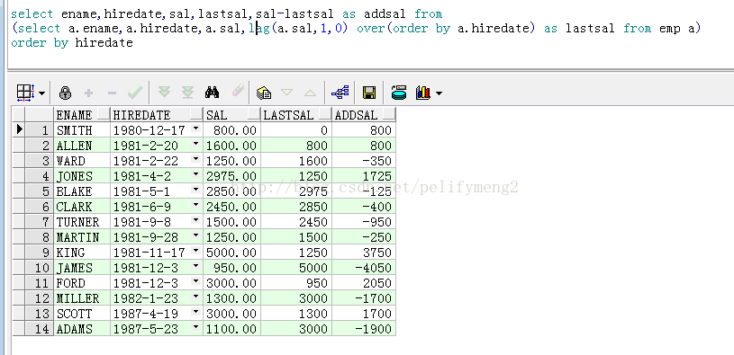Click the ENAME column header
The image size is (734, 355).
(x=82, y=114)
